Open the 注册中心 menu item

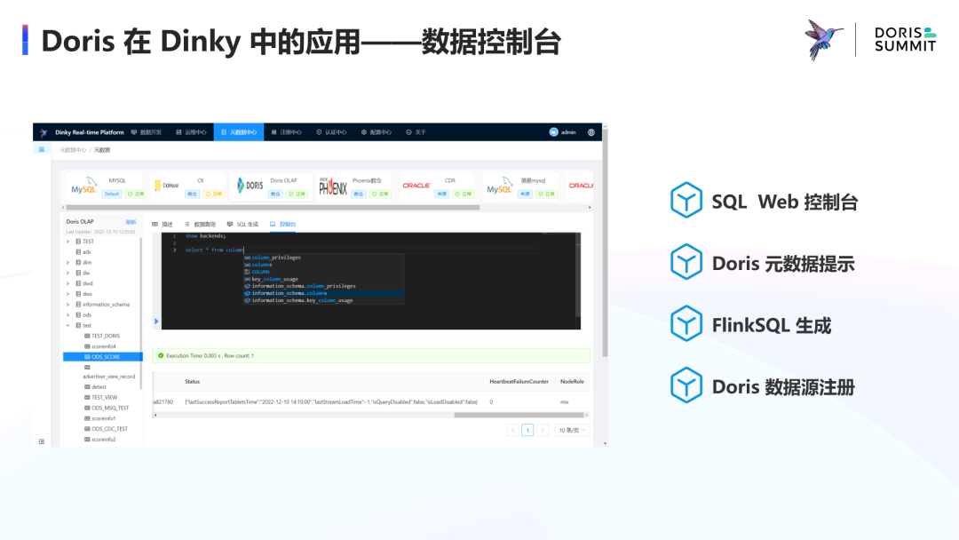(x=286, y=132)
